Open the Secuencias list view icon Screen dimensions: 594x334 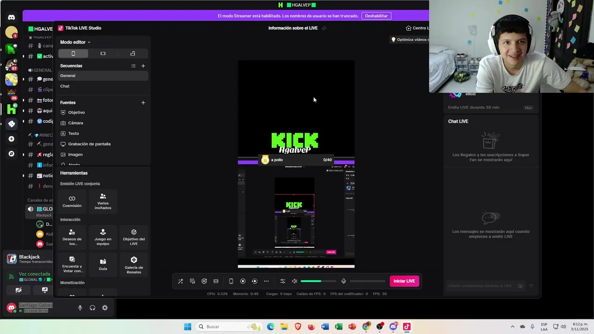tap(133, 66)
